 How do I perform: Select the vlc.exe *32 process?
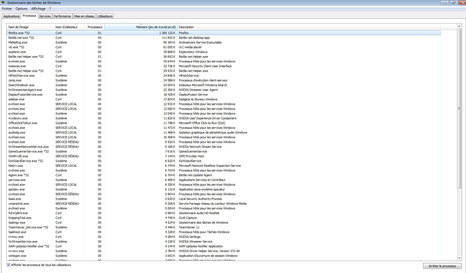point(16,47)
